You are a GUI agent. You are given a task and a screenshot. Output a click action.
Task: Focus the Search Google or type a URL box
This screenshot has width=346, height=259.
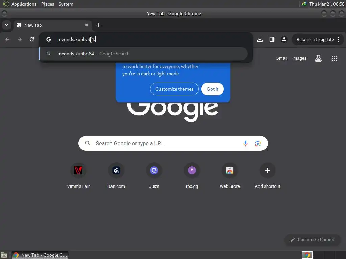[173, 143]
